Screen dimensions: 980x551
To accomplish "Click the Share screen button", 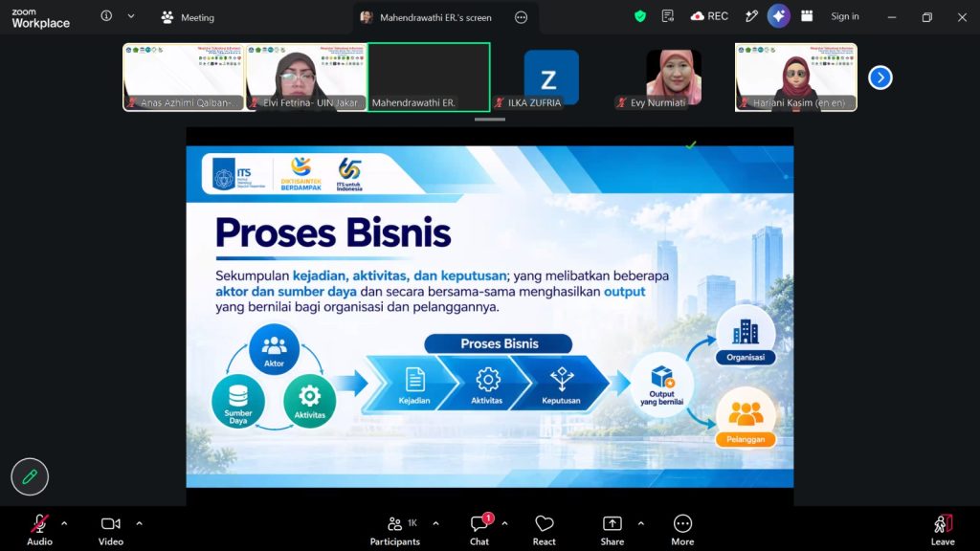I will coord(612,530).
